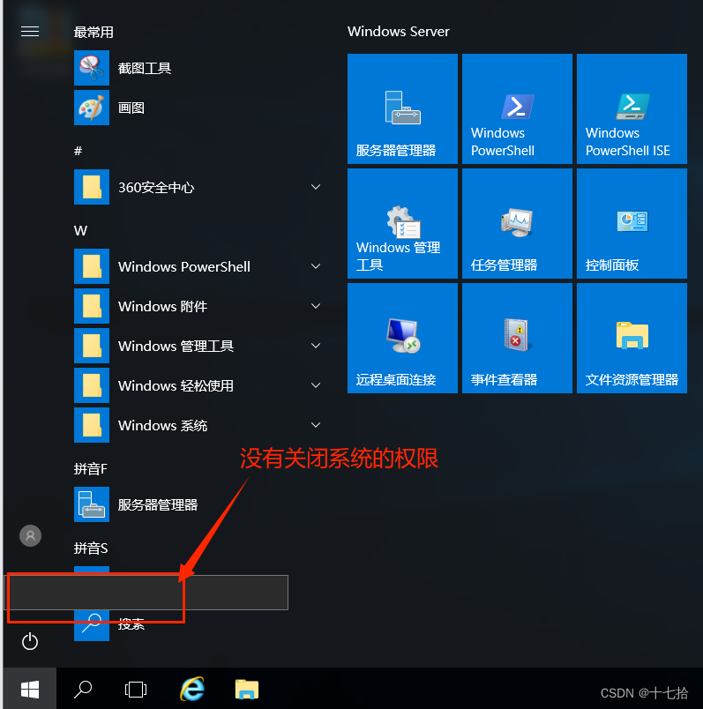703x709 pixels.
Task: Expand the Windows 管理工具 folder chevron
Action: click(x=316, y=346)
